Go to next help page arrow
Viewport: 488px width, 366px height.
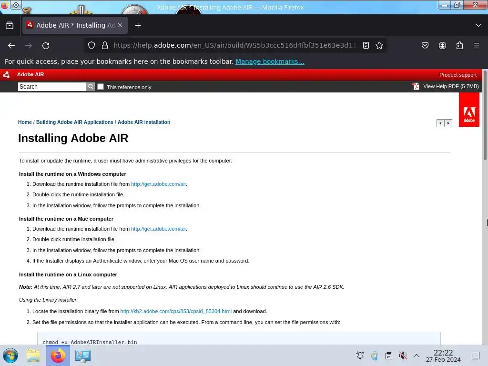(x=448, y=123)
